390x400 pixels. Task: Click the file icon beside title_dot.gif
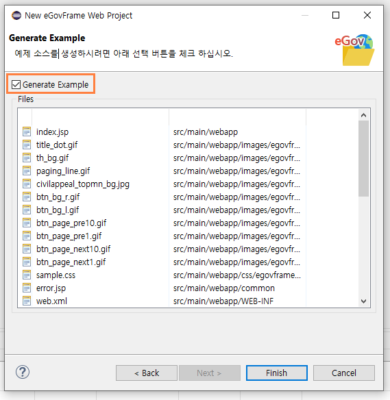point(27,145)
